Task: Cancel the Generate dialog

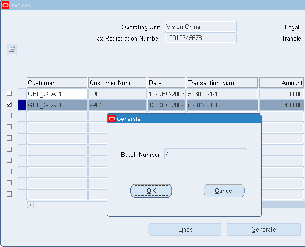Action: click(224, 191)
